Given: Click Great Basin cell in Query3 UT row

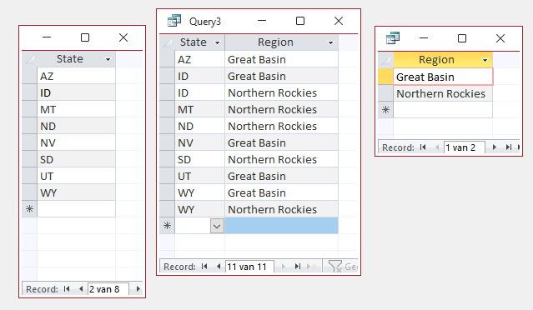Looking at the screenshot, I should pyautogui.click(x=281, y=176).
